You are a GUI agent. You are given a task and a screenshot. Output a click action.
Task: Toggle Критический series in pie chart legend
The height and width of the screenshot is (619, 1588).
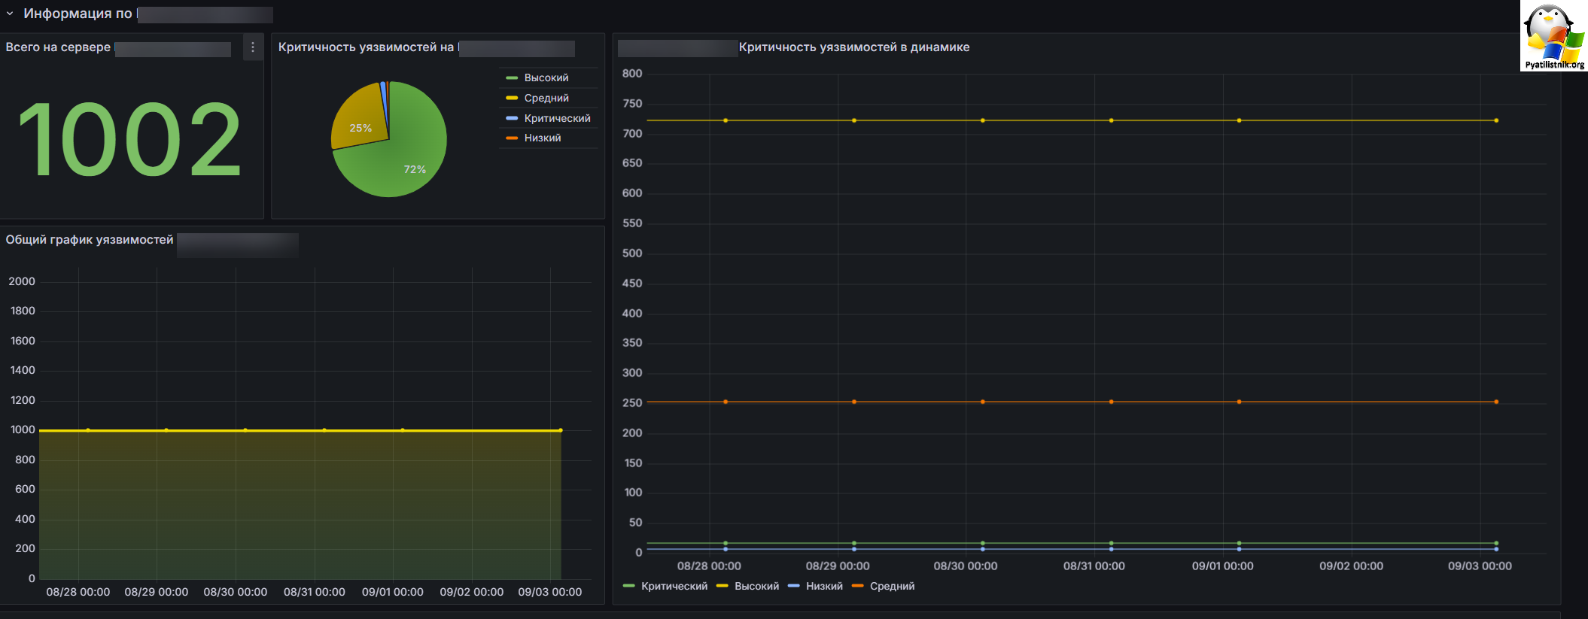pos(556,119)
